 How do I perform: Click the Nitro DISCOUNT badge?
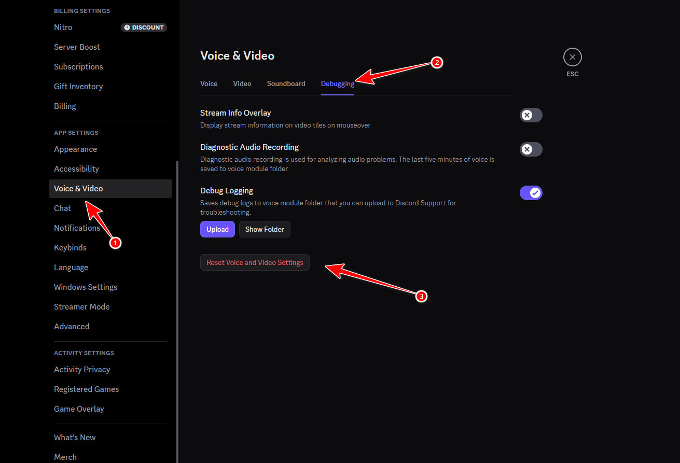click(144, 27)
